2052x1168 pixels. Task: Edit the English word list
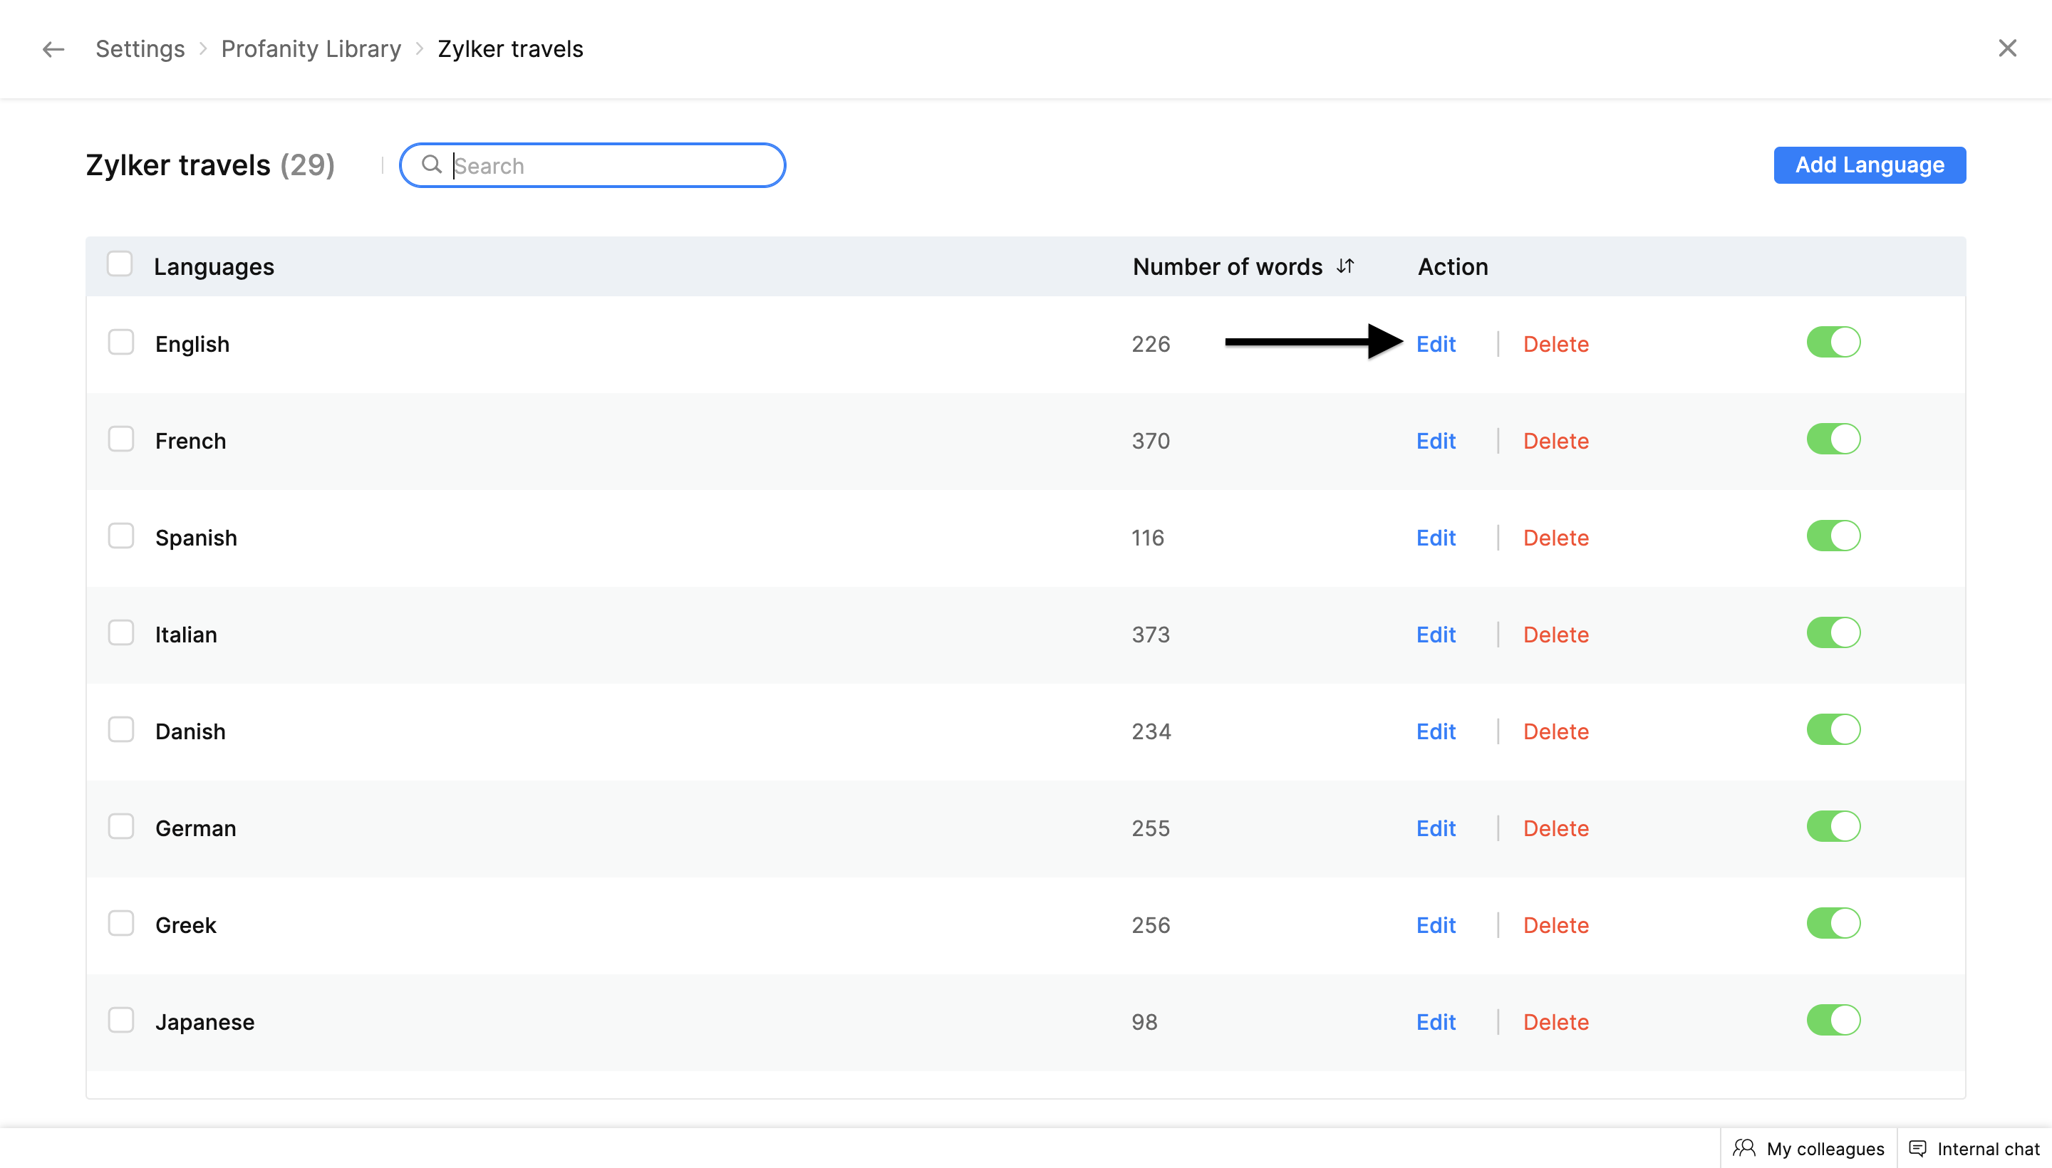tap(1435, 344)
